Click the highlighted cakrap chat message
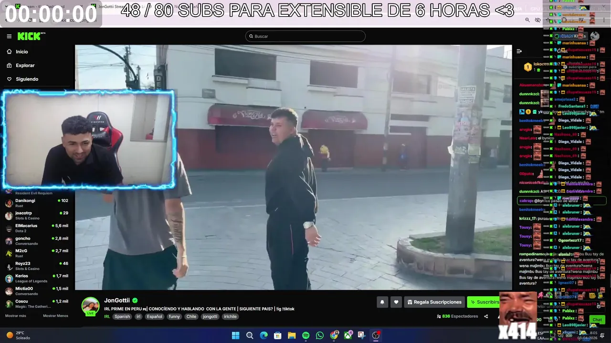This screenshot has width=611, height=343. click(x=561, y=201)
